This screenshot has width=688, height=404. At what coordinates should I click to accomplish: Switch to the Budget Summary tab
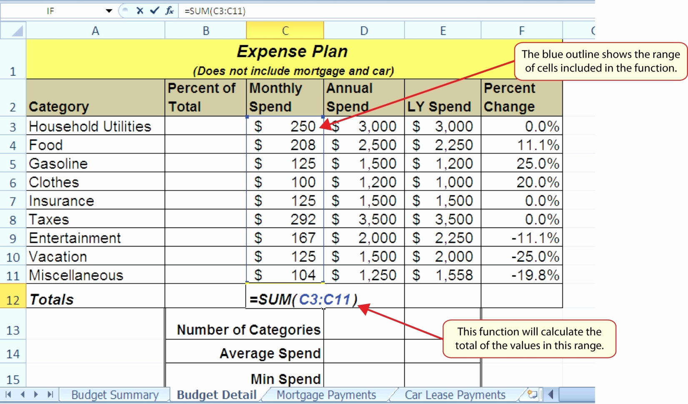[115, 394]
